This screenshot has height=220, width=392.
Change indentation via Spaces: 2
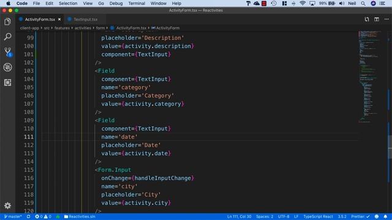265,216
